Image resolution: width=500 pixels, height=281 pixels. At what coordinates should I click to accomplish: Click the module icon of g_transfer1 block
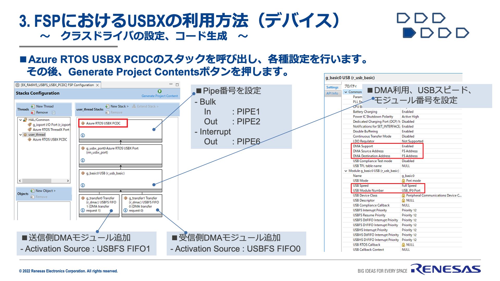tap(126, 198)
